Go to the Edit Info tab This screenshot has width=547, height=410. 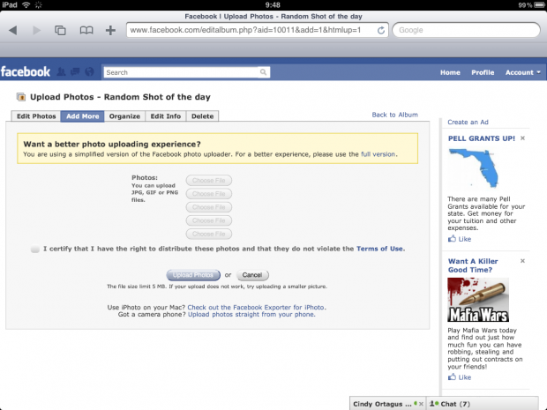(166, 116)
